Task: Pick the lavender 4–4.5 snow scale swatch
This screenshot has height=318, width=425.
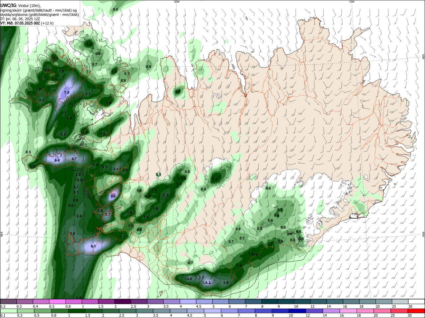Action: point(188,302)
